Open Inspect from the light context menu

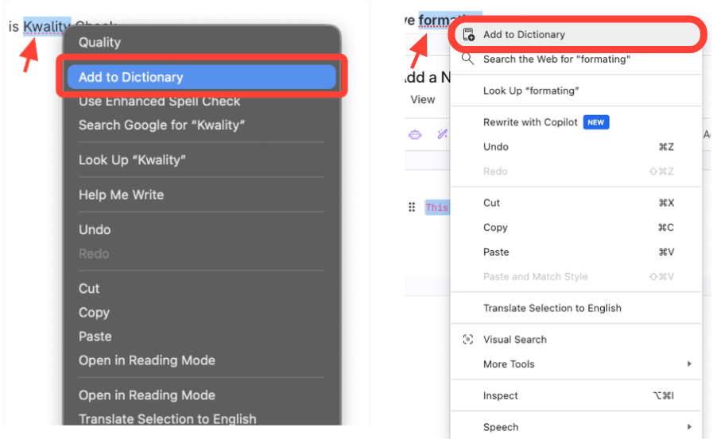click(x=501, y=396)
